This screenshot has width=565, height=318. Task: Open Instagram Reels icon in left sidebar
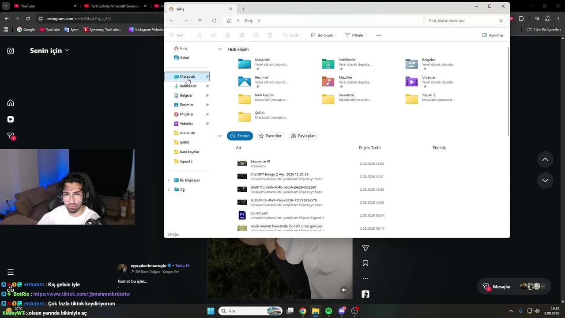click(11, 119)
